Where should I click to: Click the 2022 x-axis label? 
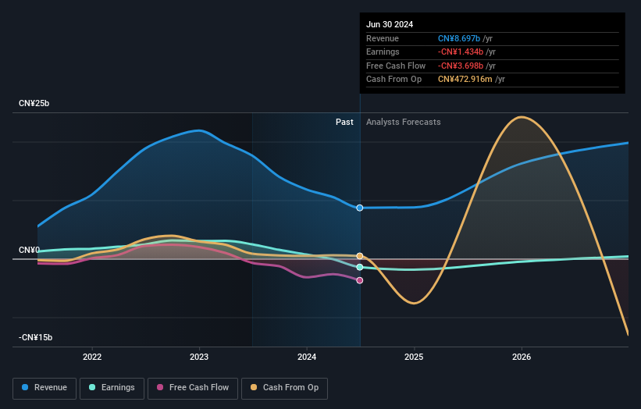click(92, 357)
